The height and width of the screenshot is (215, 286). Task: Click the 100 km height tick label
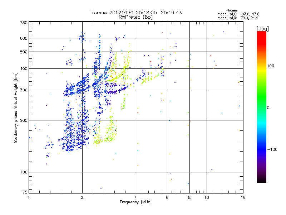24,172
